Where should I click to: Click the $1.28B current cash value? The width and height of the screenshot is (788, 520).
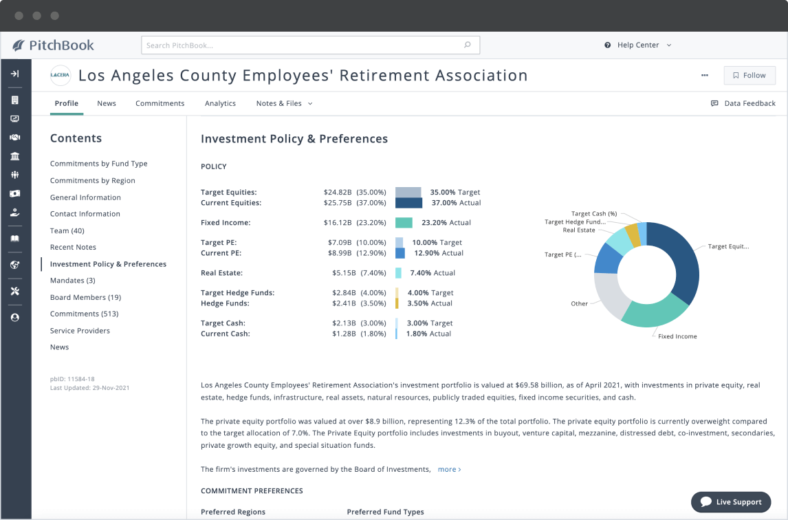(x=342, y=334)
